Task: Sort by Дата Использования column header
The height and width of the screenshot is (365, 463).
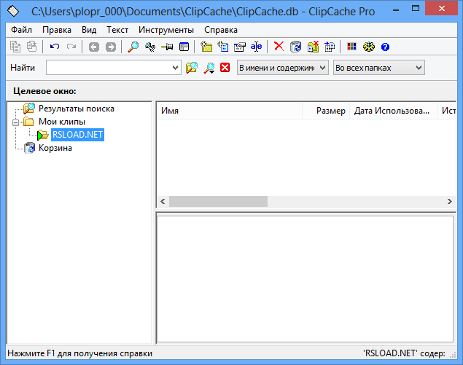Action: (x=393, y=111)
